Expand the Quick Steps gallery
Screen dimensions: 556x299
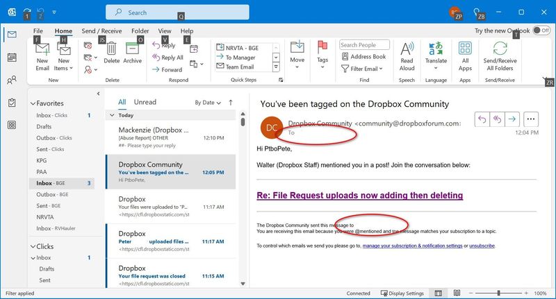coord(276,67)
